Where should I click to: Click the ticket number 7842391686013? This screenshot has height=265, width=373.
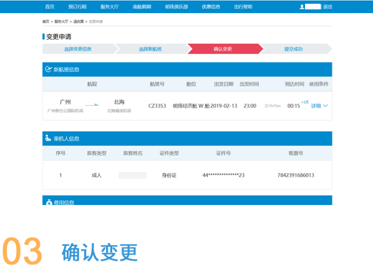pos(296,175)
